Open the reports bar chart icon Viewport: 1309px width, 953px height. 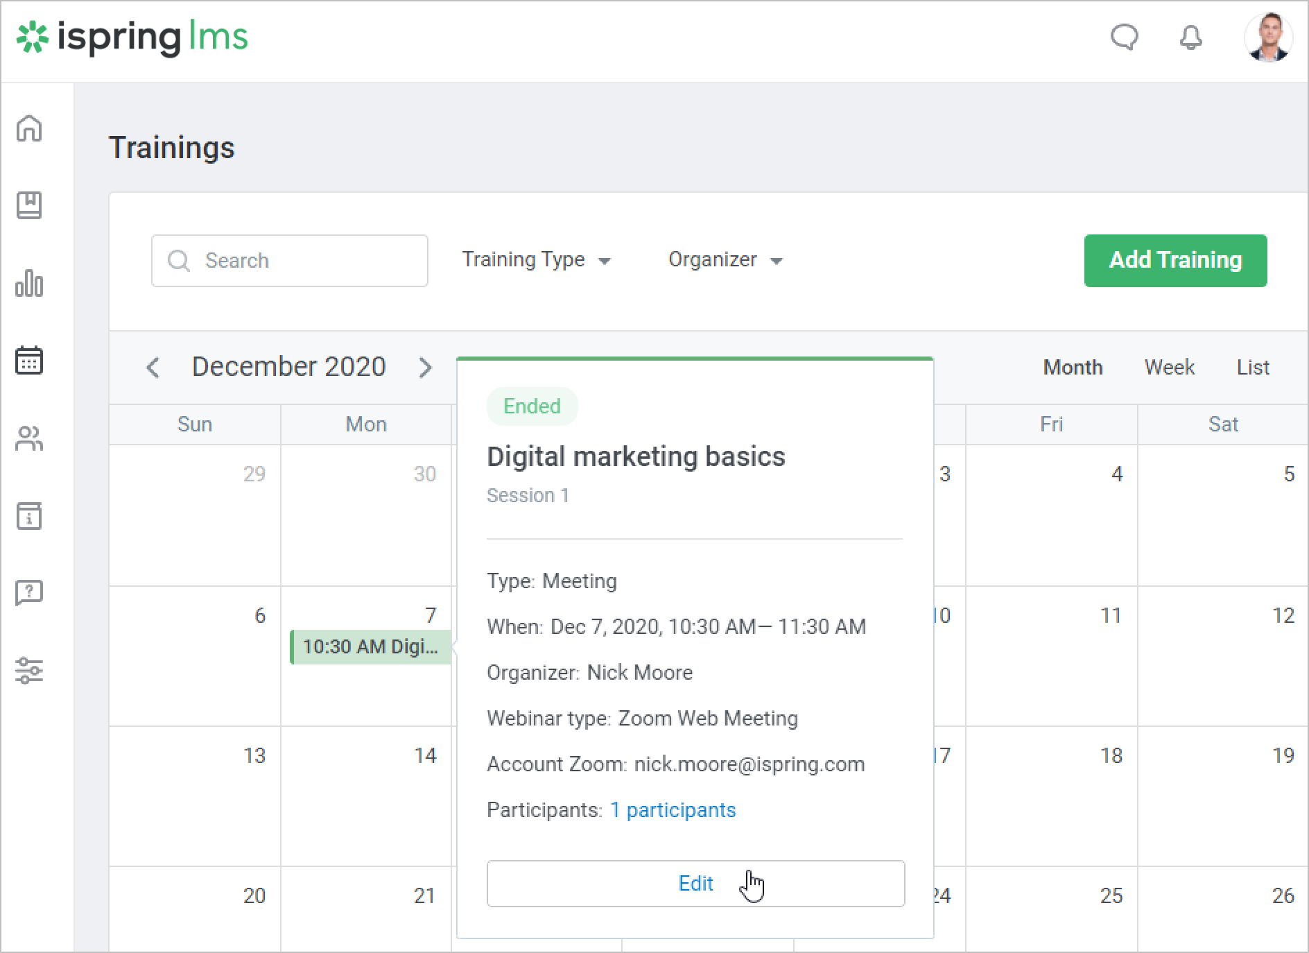tap(29, 283)
